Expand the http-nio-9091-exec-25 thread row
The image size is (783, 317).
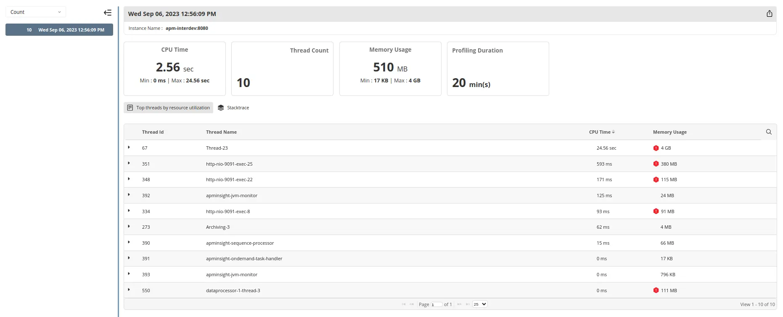[129, 164]
